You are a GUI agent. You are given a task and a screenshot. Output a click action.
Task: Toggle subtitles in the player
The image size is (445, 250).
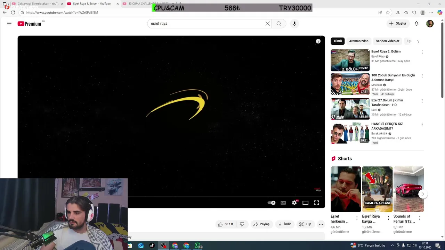283,203
